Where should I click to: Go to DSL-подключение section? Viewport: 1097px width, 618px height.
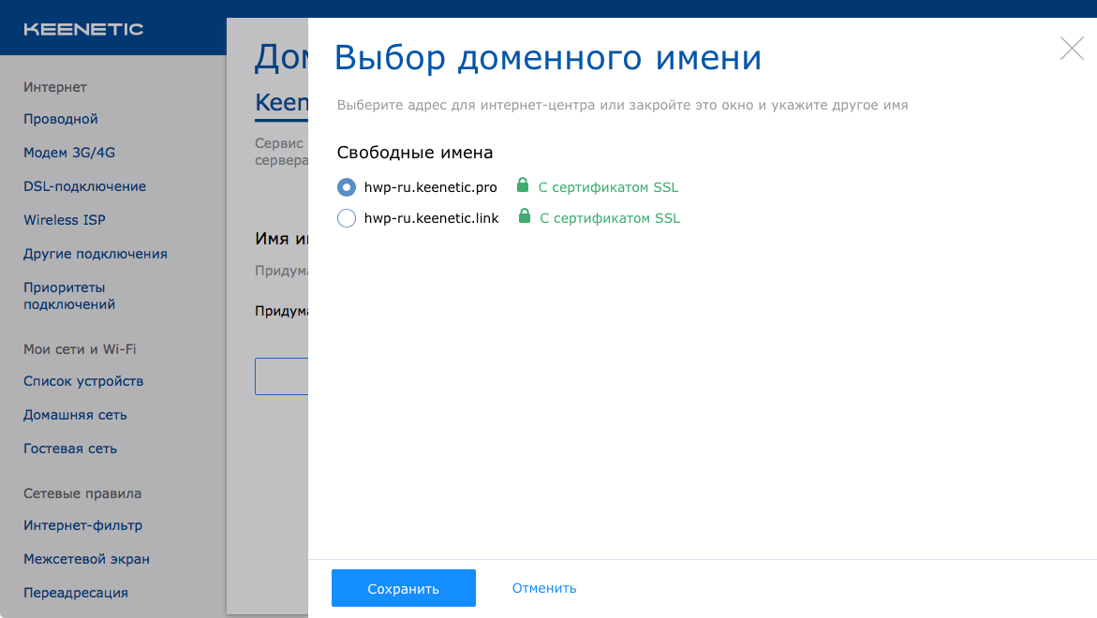(84, 186)
